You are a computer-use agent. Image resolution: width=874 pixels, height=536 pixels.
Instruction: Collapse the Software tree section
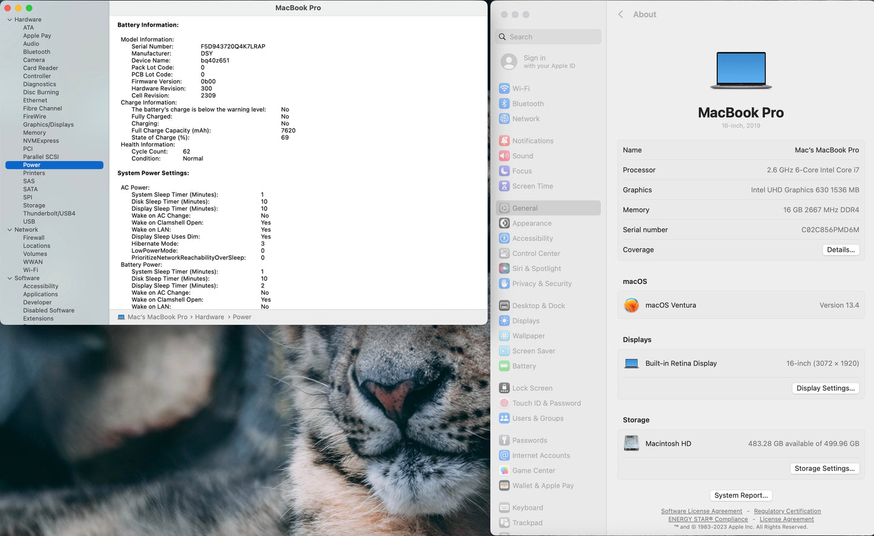pyautogui.click(x=10, y=278)
